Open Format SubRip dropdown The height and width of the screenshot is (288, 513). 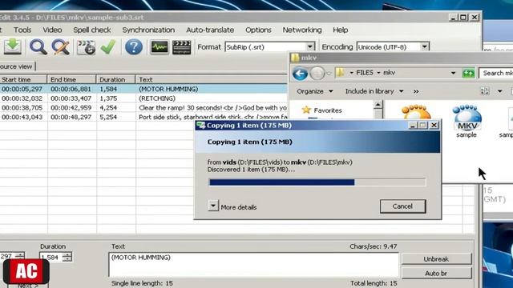(310, 47)
